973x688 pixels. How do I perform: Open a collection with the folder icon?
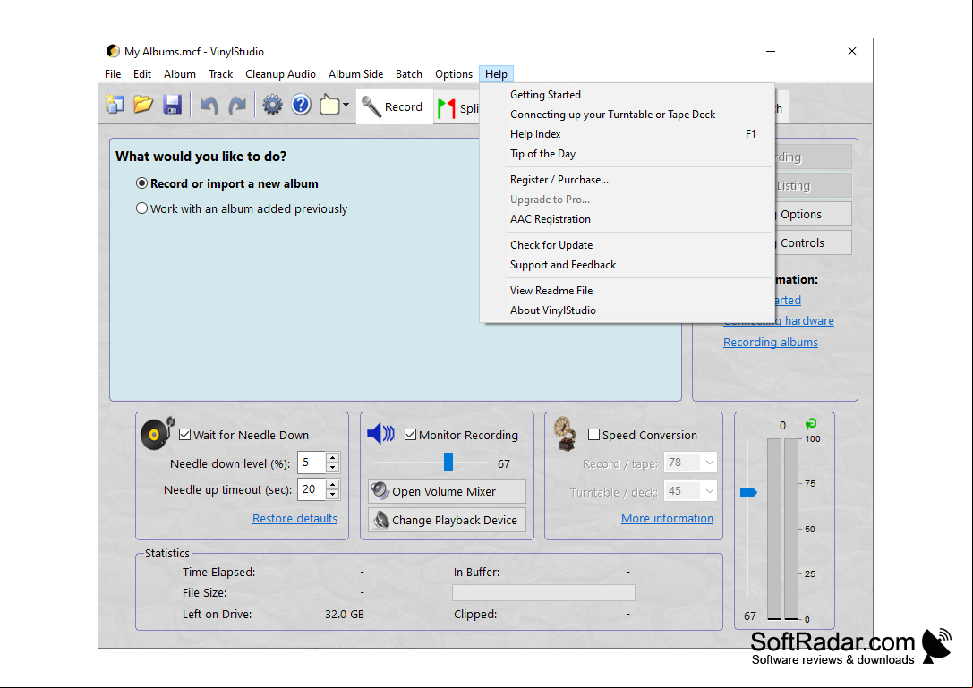(x=143, y=105)
